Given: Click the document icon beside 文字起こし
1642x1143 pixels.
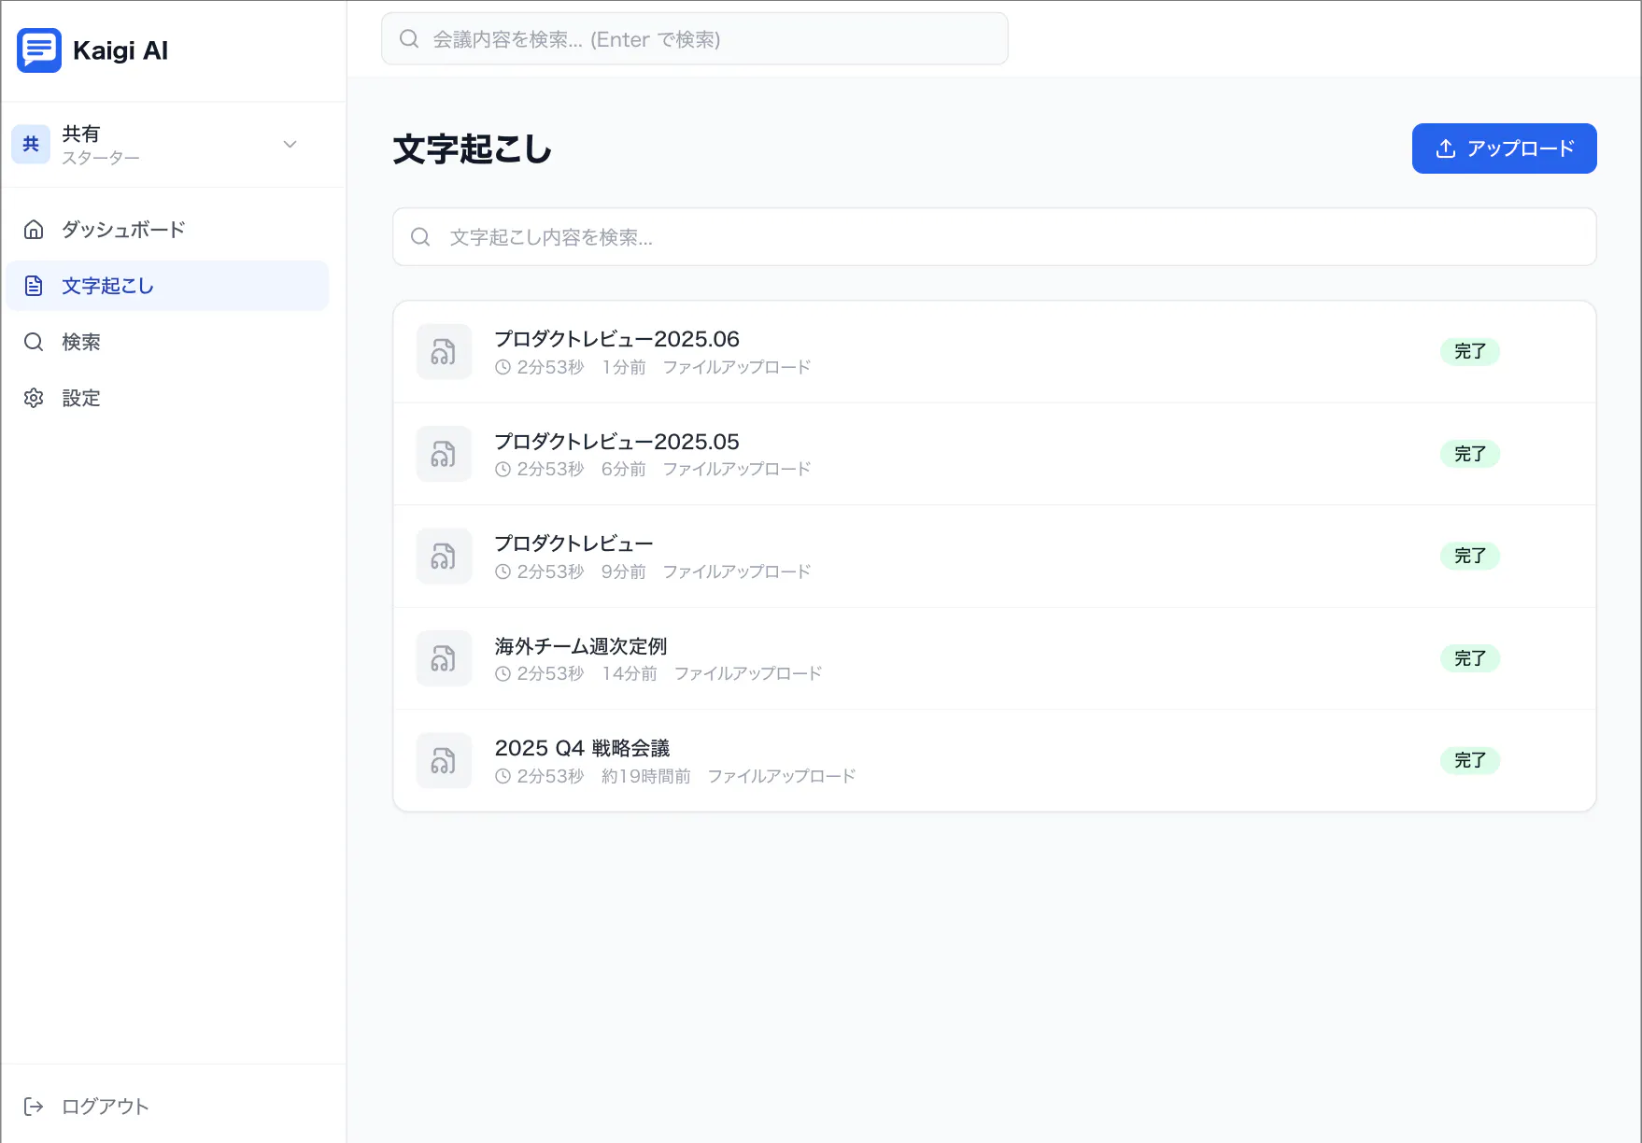Looking at the screenshot, I should click(x=34, y=286).
